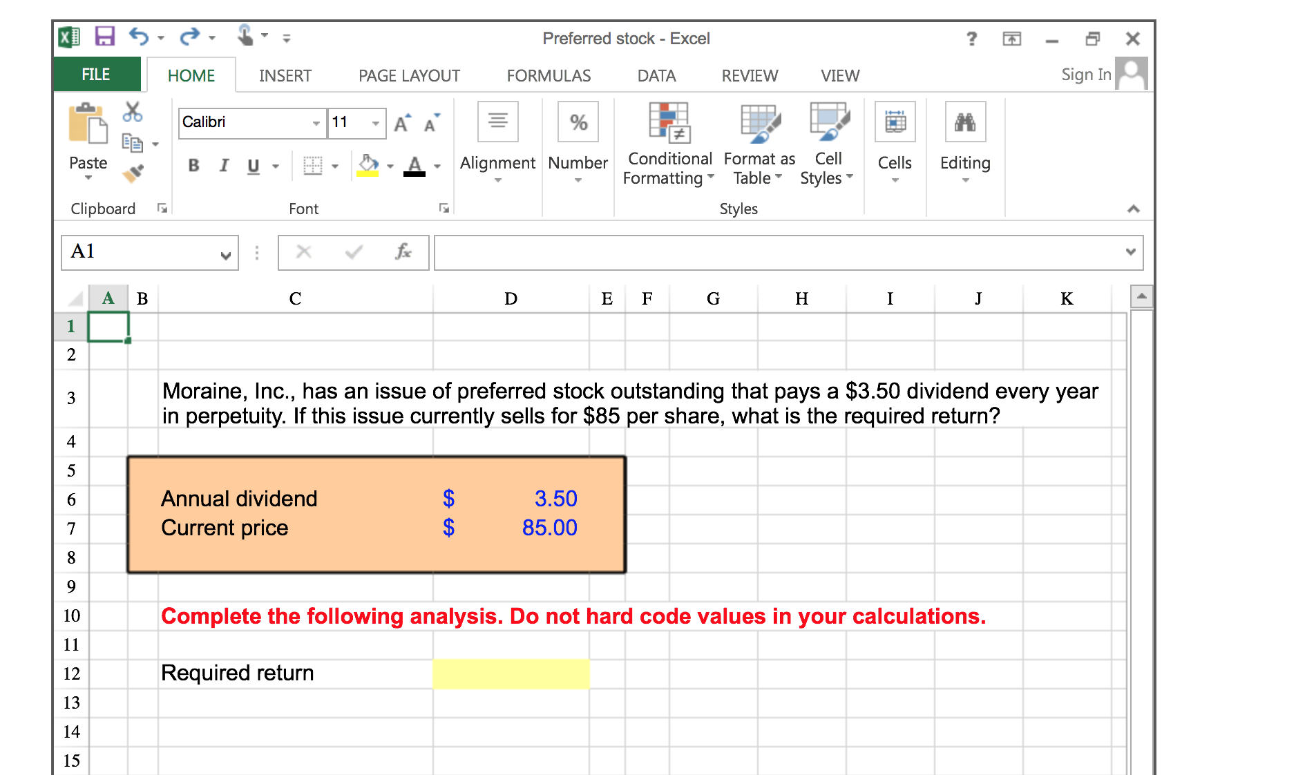Toggle italic formatting
The width and height of the screenshot is (1296, 775).
(x=224, y=166)
